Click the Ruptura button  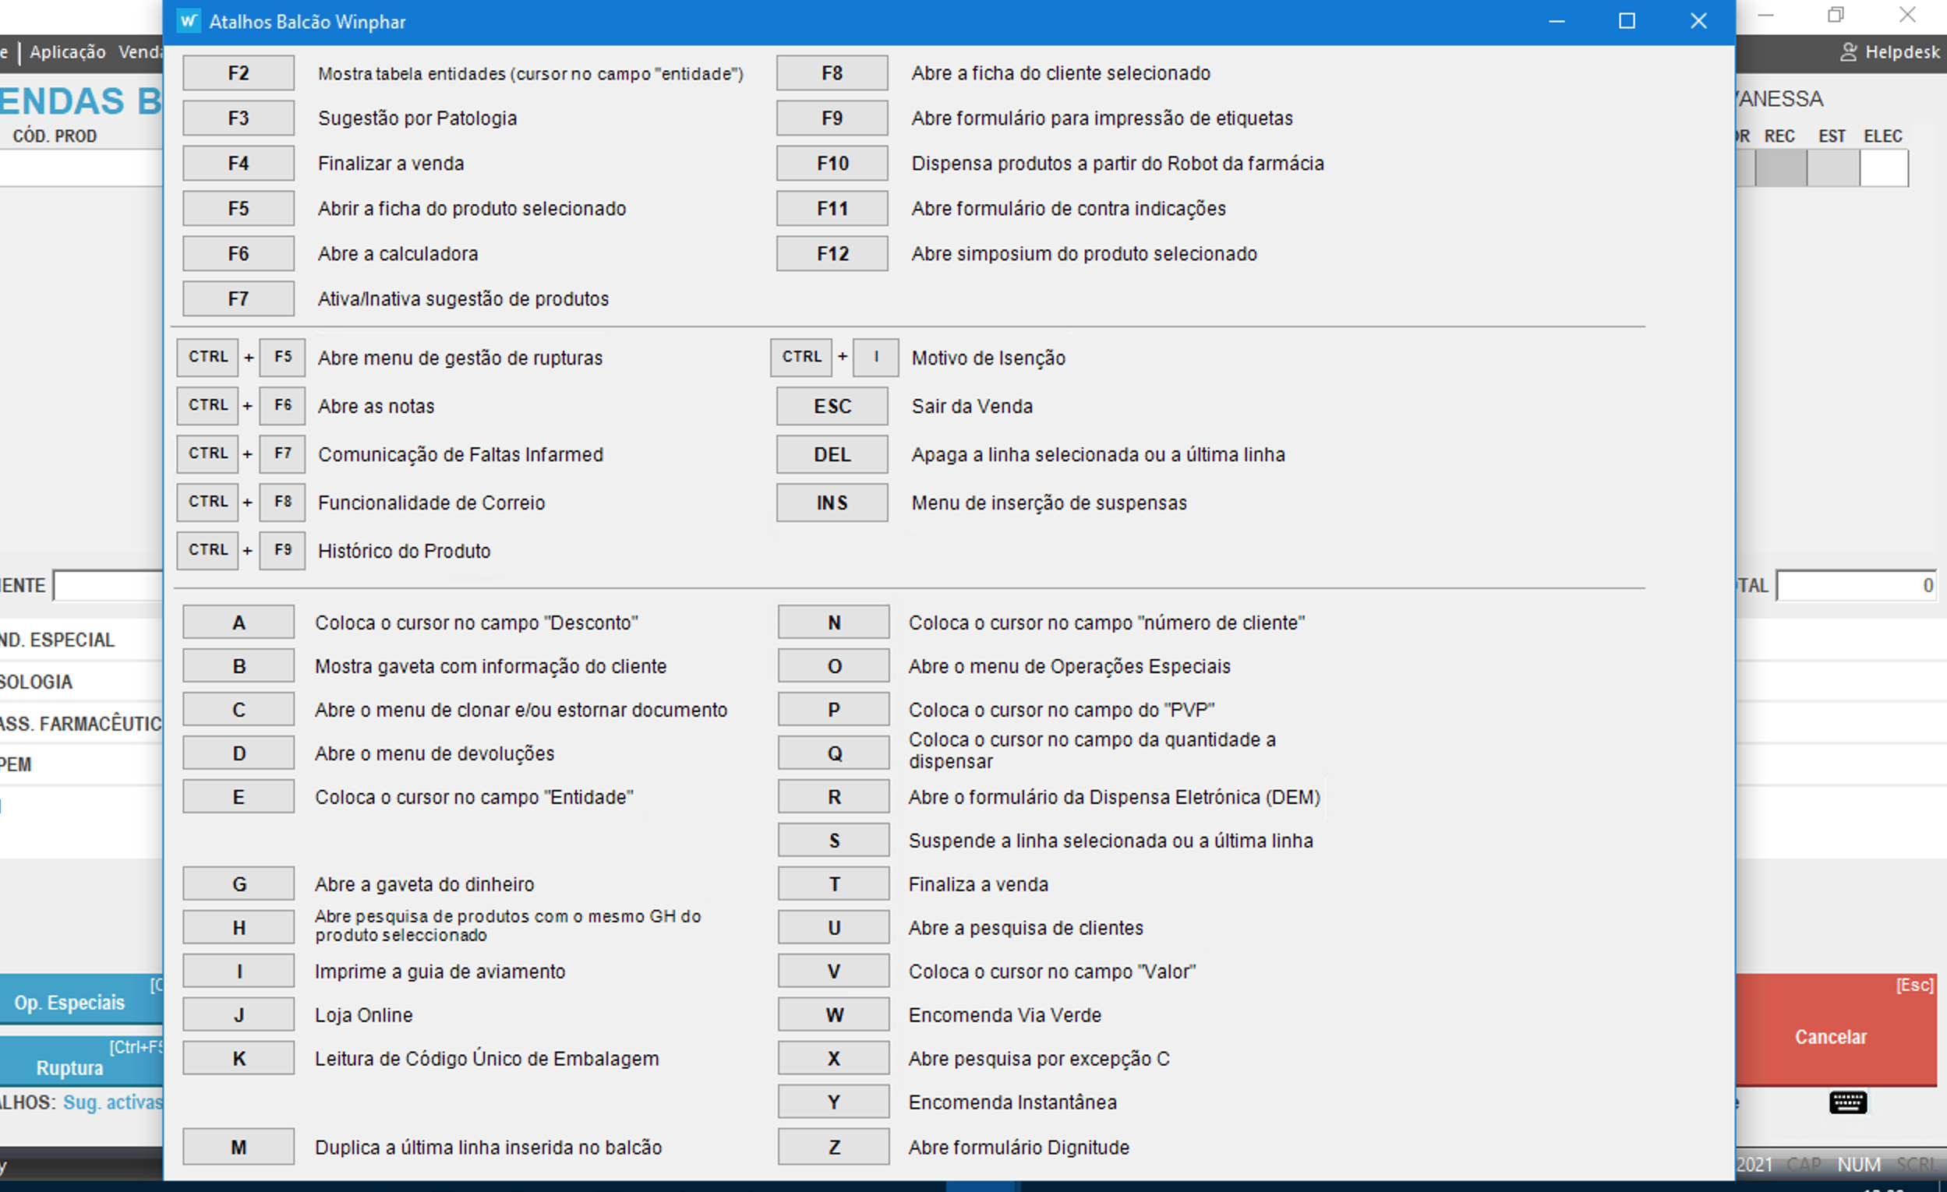point(69,1067)
